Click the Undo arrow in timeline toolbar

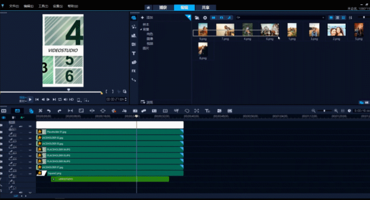click(x=49, y=111)
